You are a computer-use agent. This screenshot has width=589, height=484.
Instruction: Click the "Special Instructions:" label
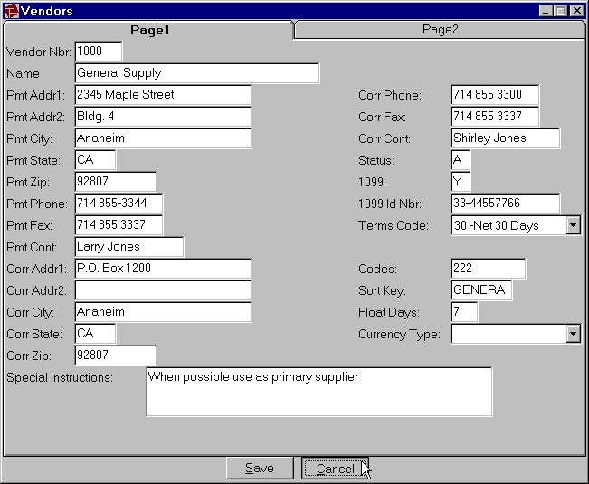click(60, 378)
